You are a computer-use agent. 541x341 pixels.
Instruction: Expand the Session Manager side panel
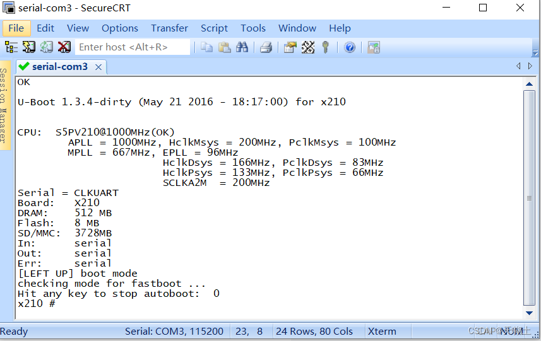pos(4,105)
